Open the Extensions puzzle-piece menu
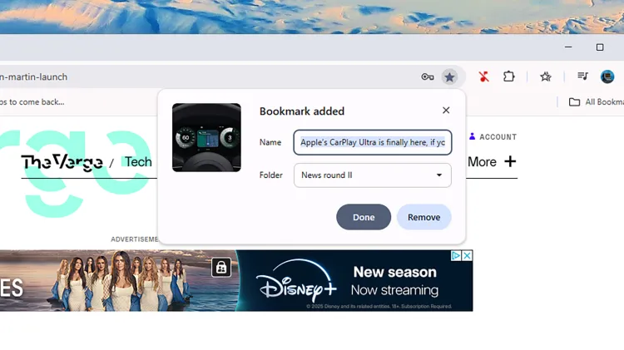The image size is (624, 350). (x=508, y=76)
